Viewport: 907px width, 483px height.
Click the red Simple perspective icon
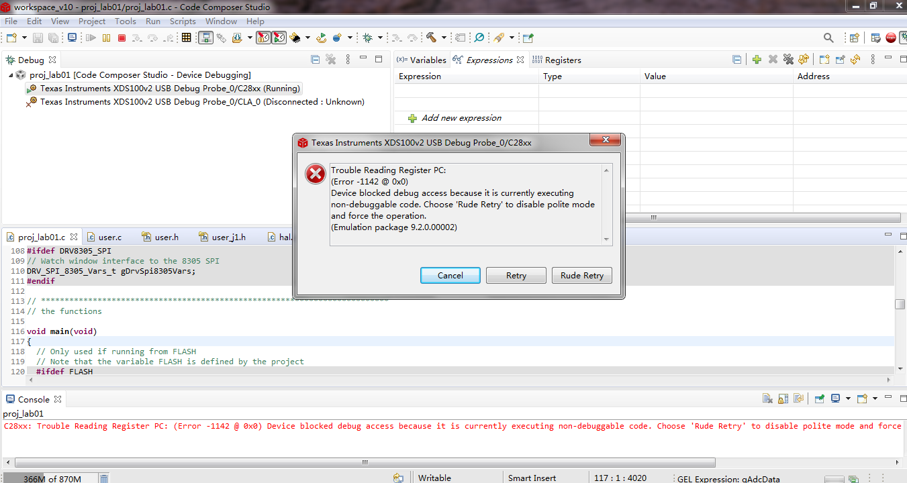[x=891, y=38]
